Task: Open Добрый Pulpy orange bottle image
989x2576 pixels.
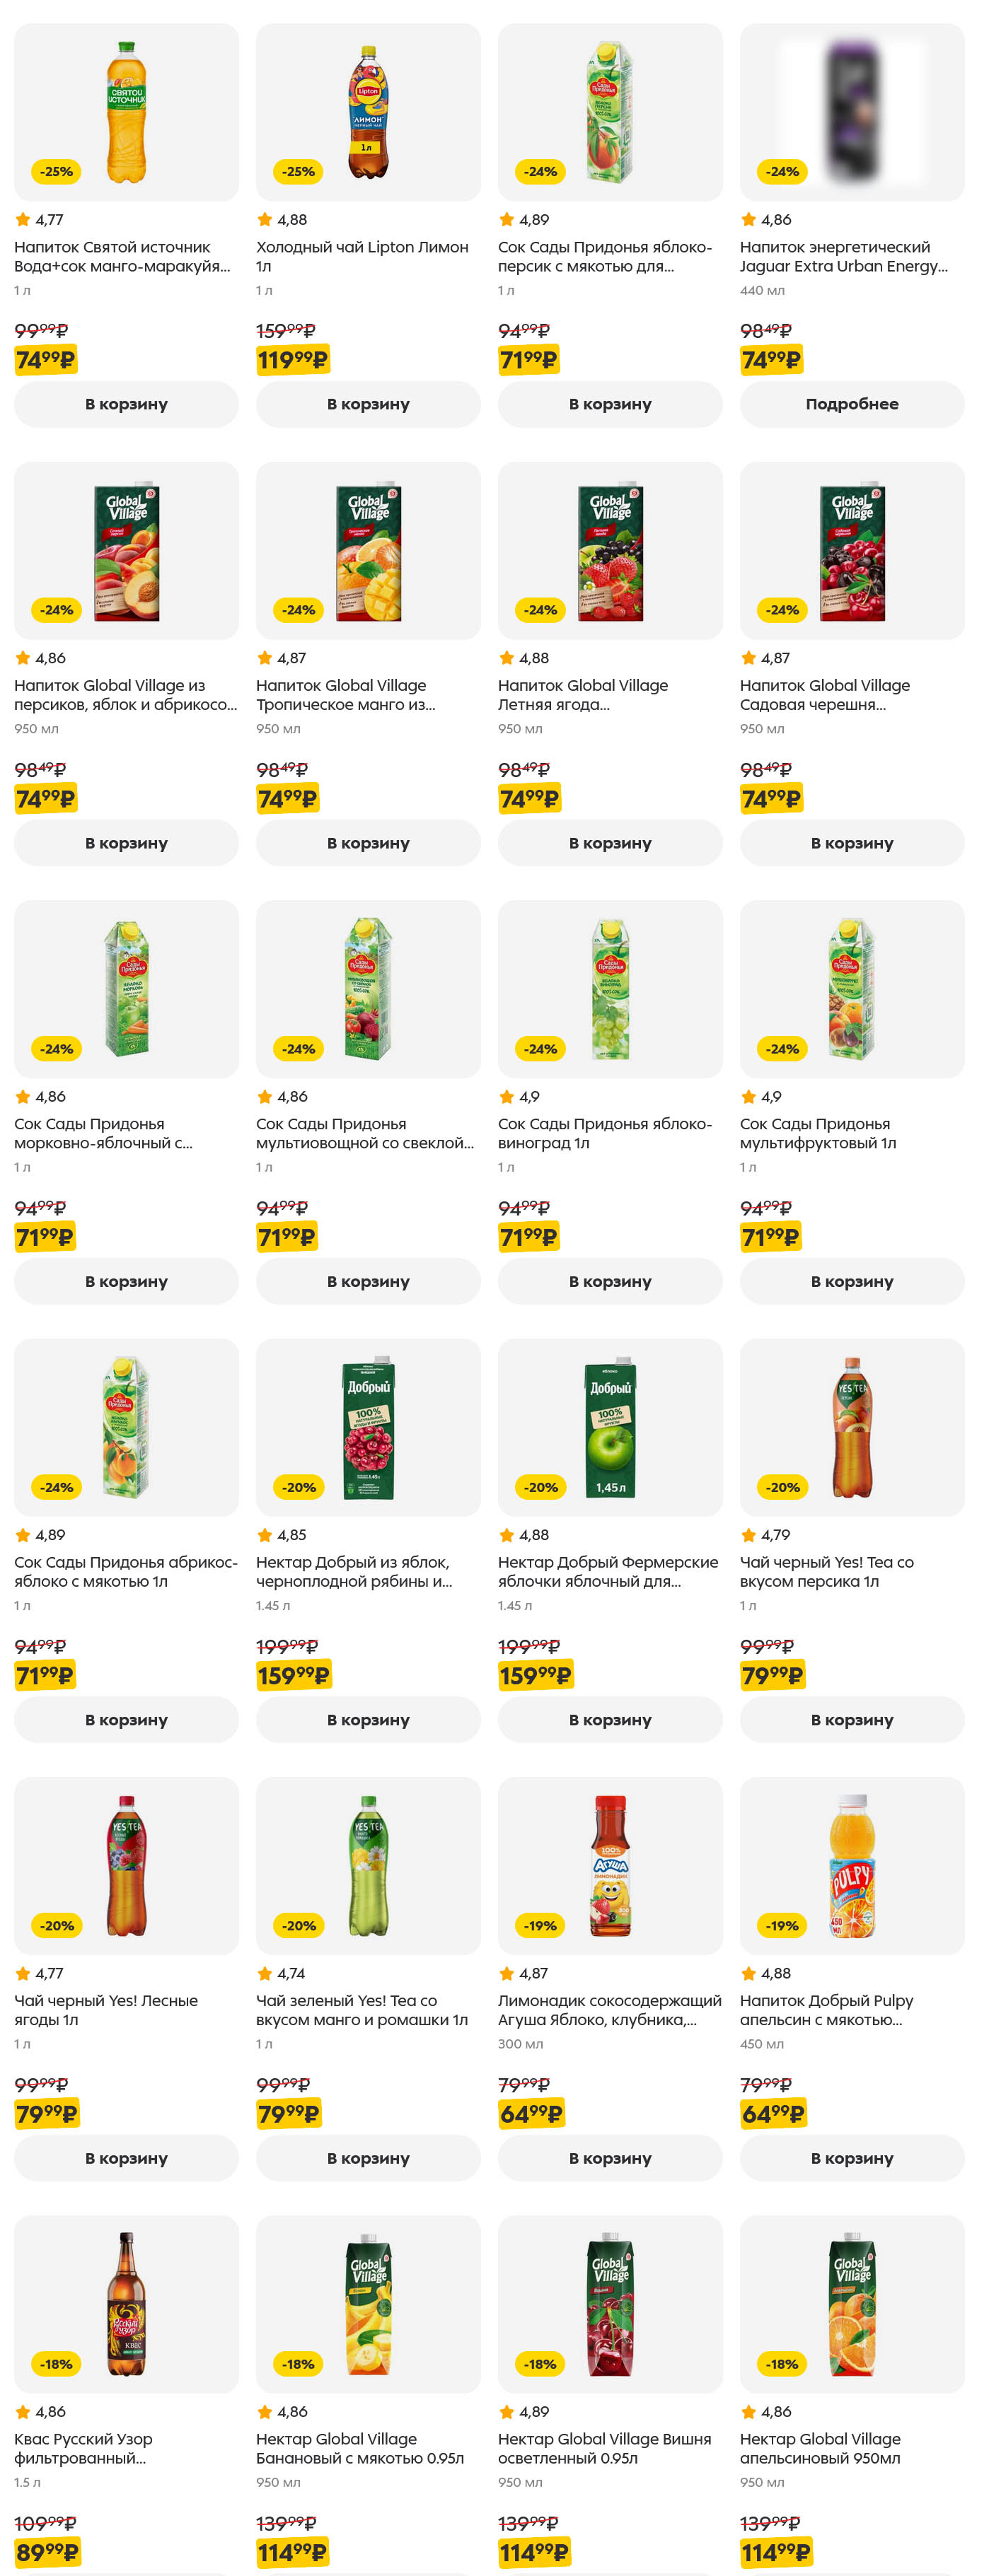Action: pyautogui.click(x=852, y=1865)
